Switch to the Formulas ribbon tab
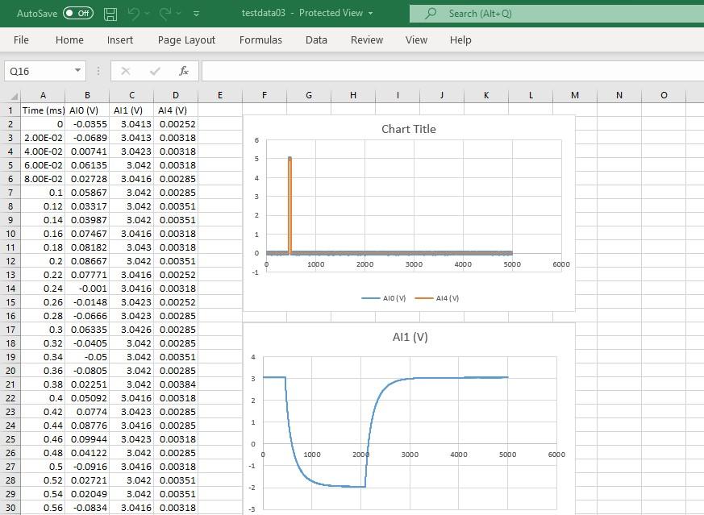The image size is (704, 515). point(260,39)
